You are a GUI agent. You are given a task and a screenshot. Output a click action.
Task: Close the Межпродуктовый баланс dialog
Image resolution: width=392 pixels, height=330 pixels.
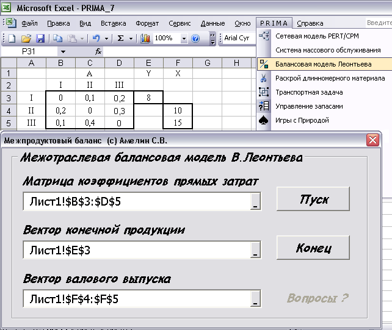tap(372, 140)
